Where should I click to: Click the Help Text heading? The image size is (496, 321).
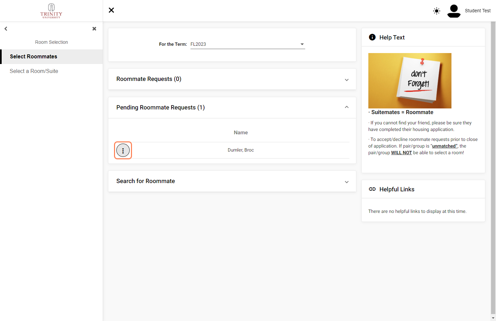pos(392,37)
